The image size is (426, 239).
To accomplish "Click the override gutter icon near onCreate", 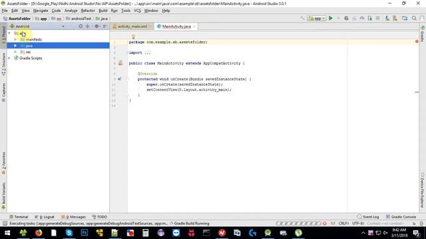I will point(120,79).
